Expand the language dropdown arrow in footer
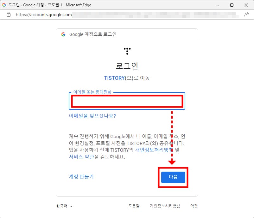This screenshot has height=218, width=254. 71,206
